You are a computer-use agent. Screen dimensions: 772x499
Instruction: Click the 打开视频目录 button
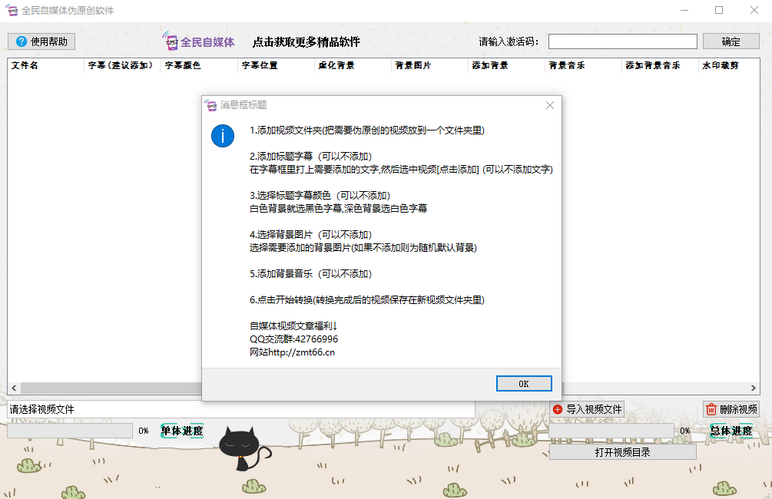(622, 451)
